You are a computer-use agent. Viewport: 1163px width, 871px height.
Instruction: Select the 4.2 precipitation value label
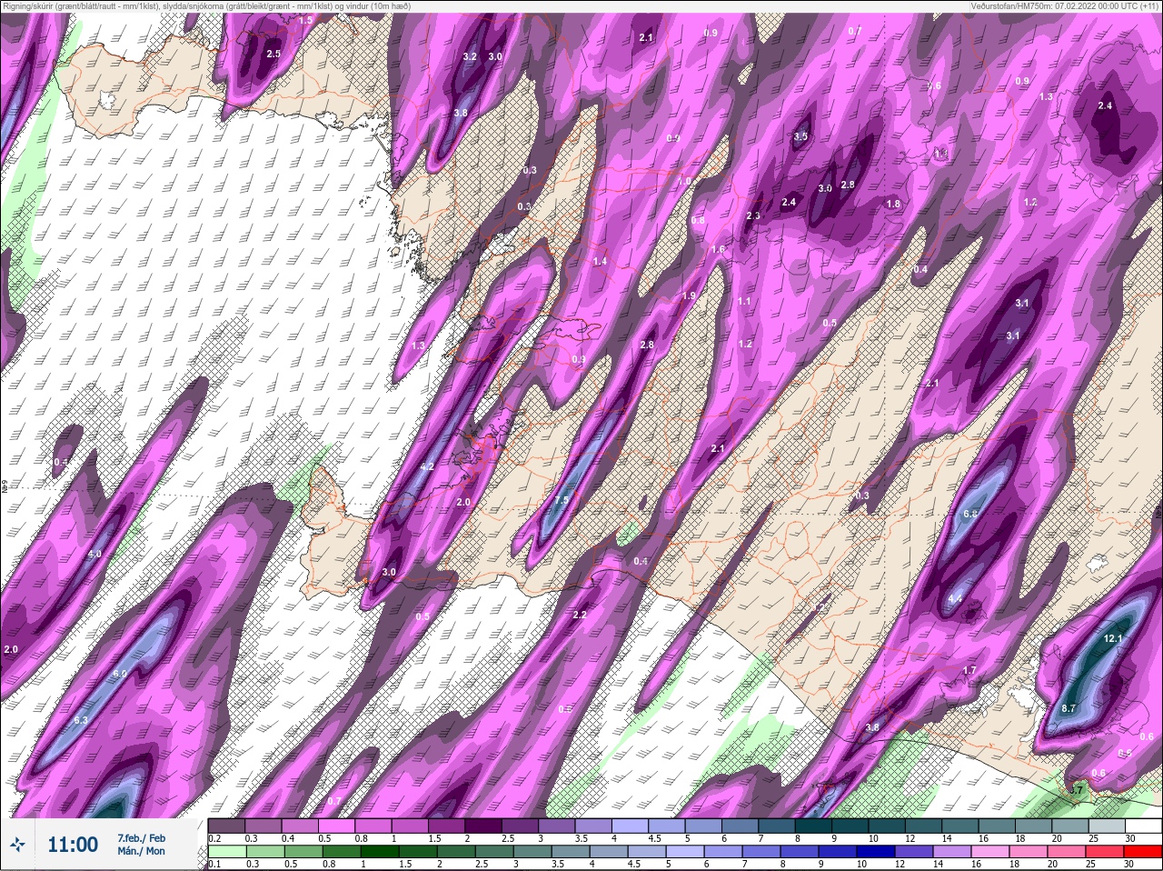428,466
